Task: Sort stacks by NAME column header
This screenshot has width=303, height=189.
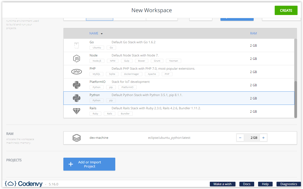Action: [x=94, y=33]
